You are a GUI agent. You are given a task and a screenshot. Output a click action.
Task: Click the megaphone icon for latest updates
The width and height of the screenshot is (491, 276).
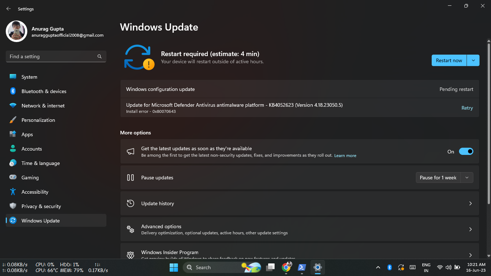pyautogui.click(x=130, y=152)
